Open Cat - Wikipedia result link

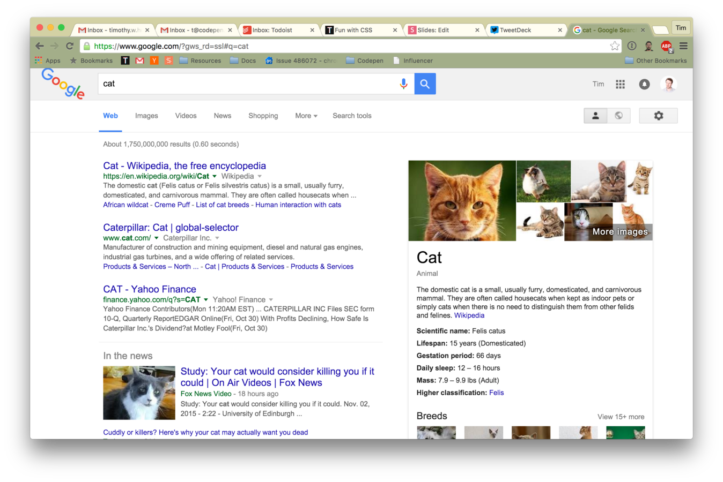pos(185,166)
